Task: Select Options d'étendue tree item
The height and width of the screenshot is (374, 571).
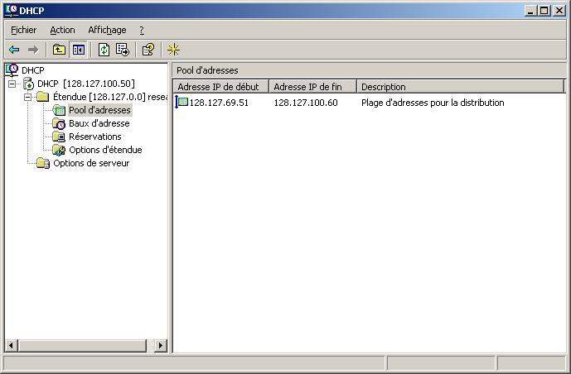Action: coord(105,150)
